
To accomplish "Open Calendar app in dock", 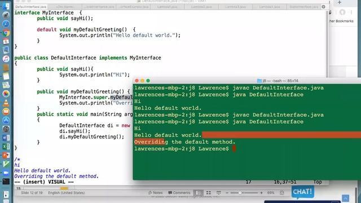I will [6, 41].
